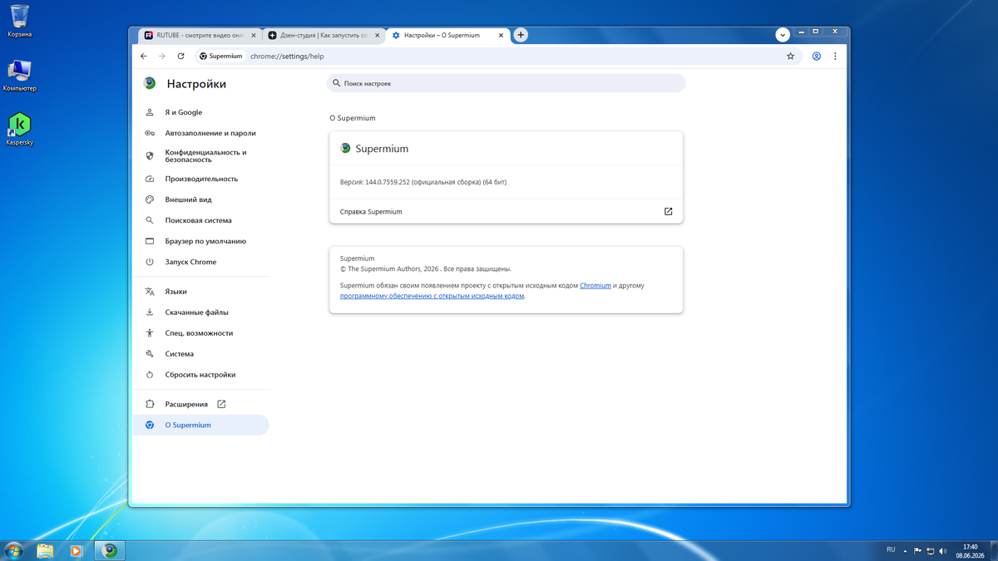Open the profile avatar icon
Screen dimensions: 998x561
tap(817, 57)
